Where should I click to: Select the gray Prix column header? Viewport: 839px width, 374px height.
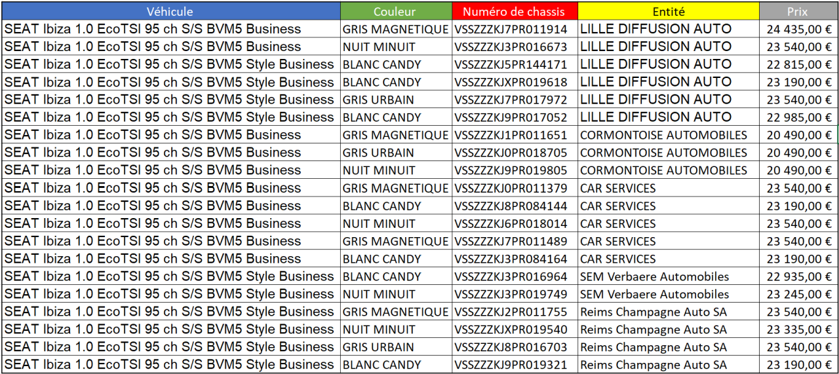797,11
